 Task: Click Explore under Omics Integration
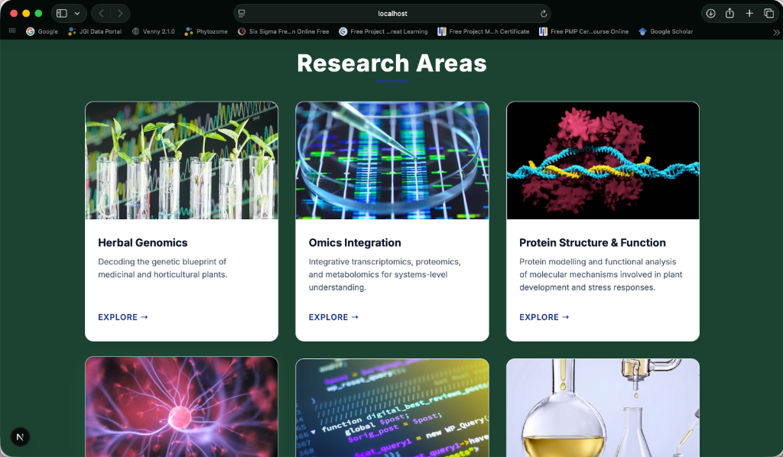333,317
